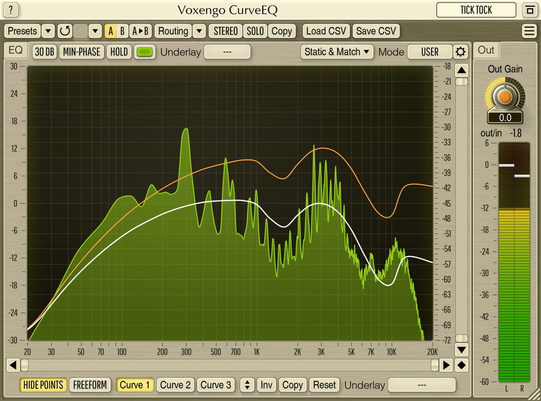Select the Curve 2 tab
This screenshot has width=541, height=401.
175,385
